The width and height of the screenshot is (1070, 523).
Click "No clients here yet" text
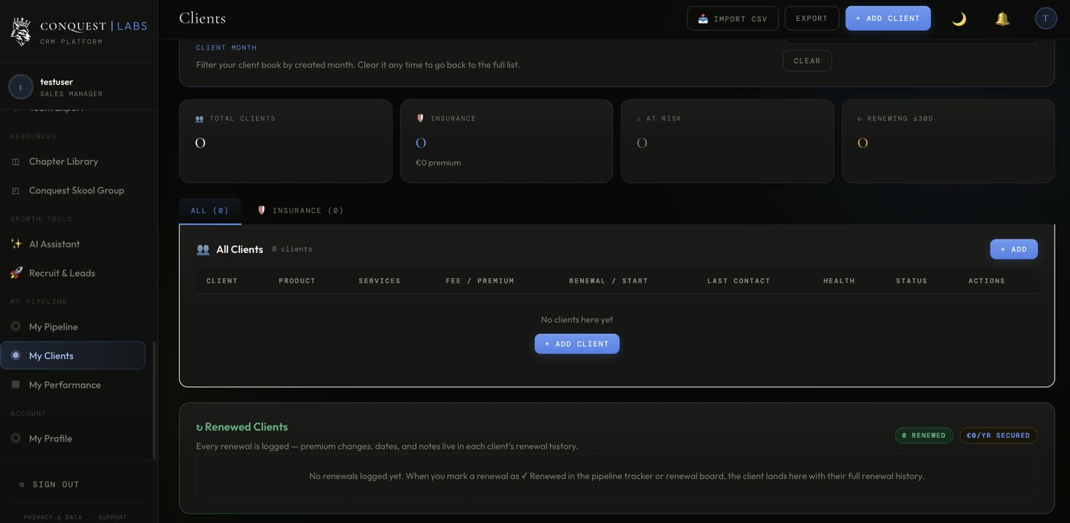(x=576, y=320)
